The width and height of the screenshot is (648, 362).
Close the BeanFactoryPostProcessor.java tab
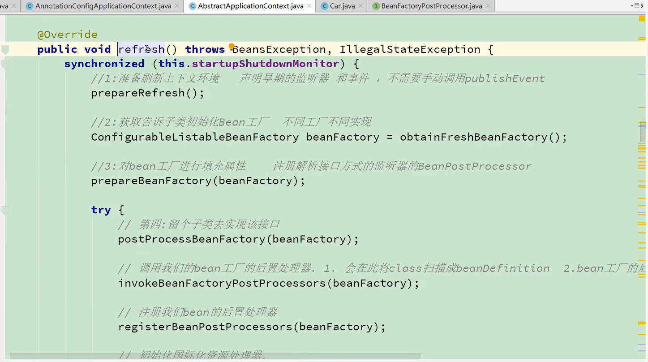click(488, 6)
